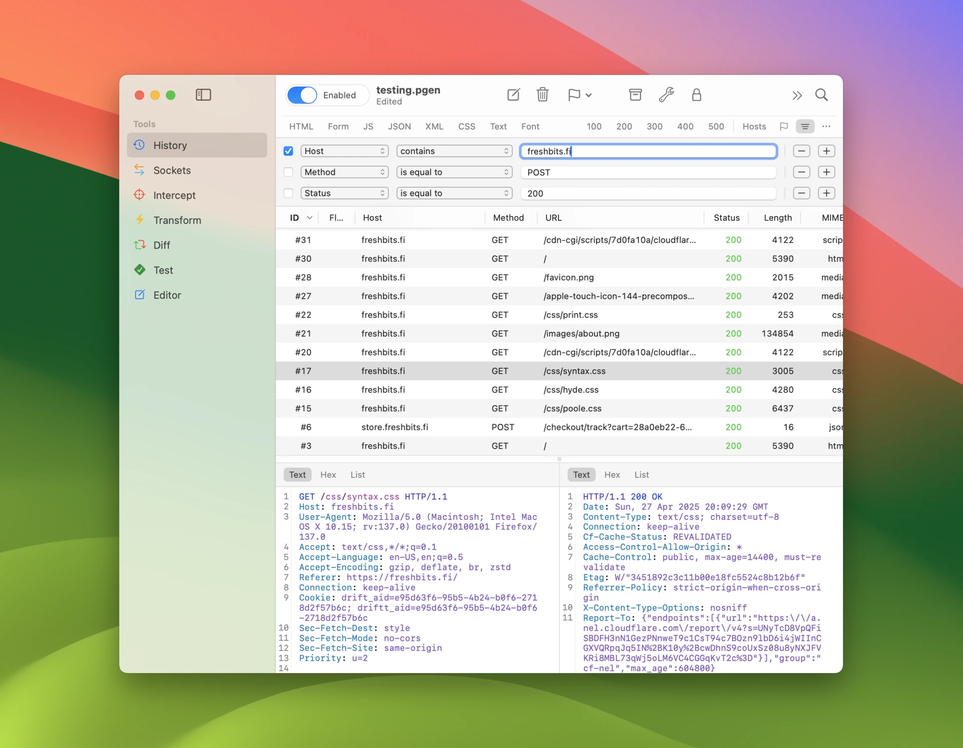Toggle the sidebar panel icon
The height and width of the screenshot is (748, 963).
coord(203,94)
